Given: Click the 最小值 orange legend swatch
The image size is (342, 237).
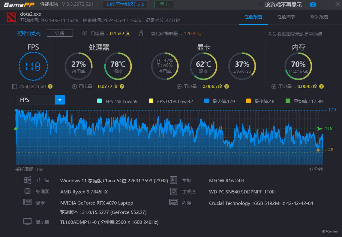Looking at the screenshot, I should point(248,101).
